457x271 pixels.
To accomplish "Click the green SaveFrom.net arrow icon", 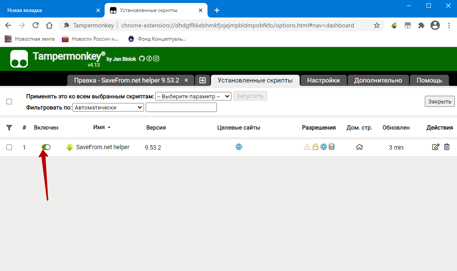I will pos(69,147).
